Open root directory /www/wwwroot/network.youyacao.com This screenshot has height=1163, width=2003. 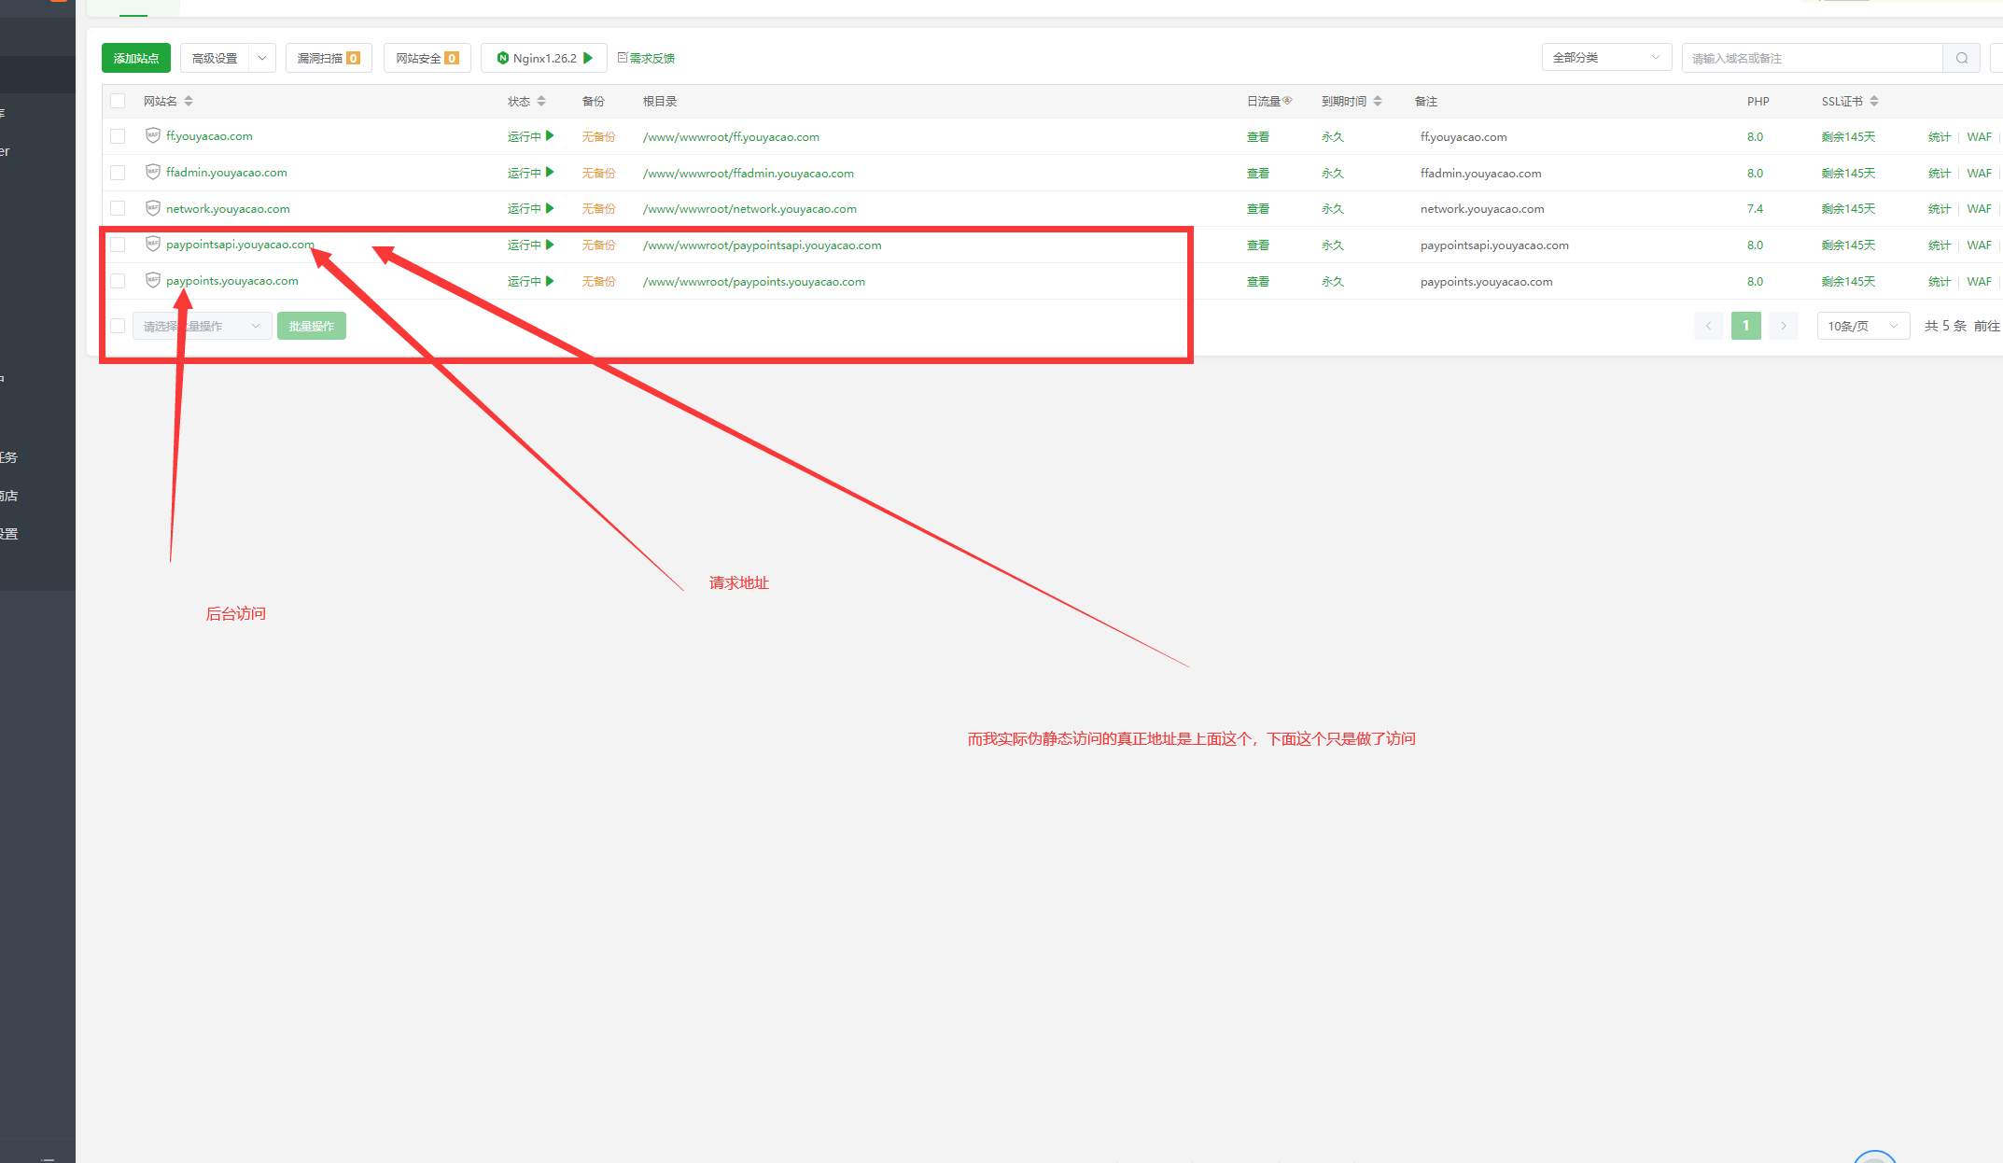click(749, 208)
